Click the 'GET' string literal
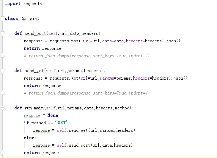Screen dimensions: 217x158 pos(61,123)
